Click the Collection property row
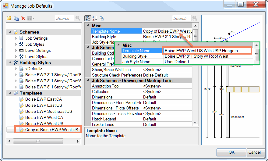This screenshot has width=268, height=161. 142,91
